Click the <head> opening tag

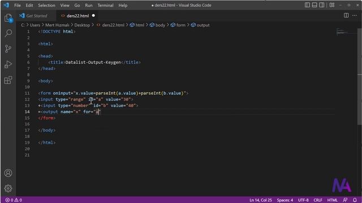(x=45, y=56)
